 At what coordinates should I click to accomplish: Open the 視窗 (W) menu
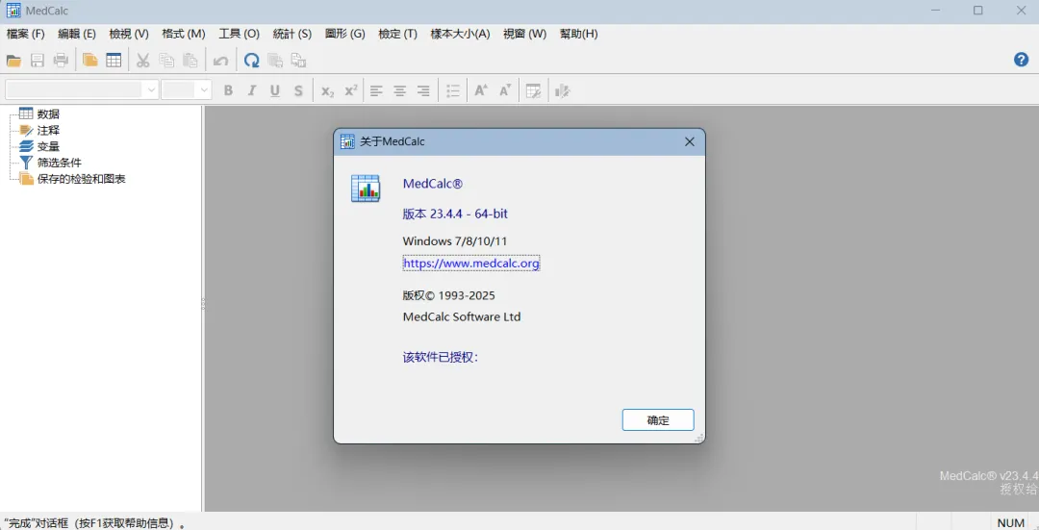(525, 34)
